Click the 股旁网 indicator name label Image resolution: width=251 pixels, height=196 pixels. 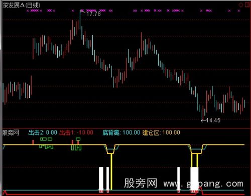point(11,132)
